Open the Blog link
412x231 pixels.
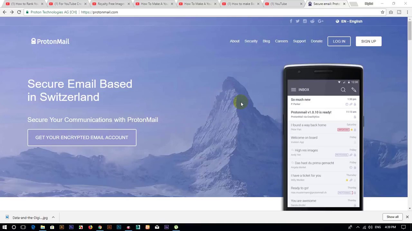(x=266, y=41)
